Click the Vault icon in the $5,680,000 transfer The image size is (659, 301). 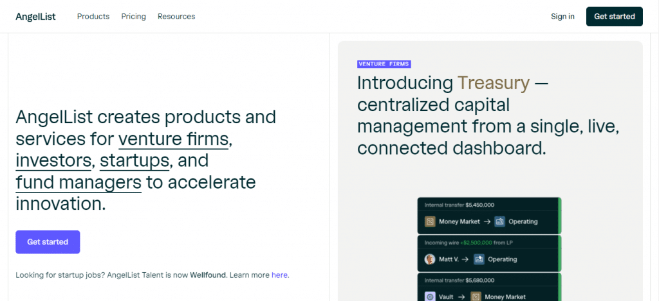click(x=430, y=297)
